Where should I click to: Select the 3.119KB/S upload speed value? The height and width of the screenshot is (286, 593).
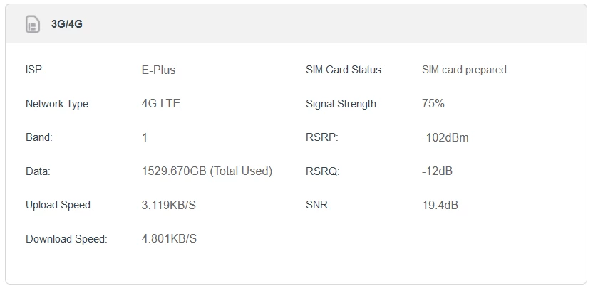169,205
